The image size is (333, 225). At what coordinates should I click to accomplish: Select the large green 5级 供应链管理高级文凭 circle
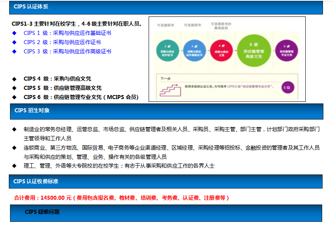254,51
